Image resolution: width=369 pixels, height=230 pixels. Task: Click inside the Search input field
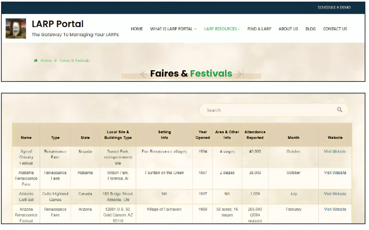[x=269, y=110]
